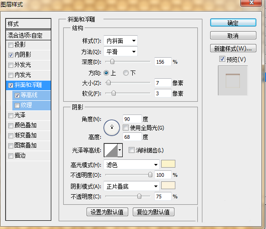Screen dimensions: 266x229
Task: Open the 方法 technique dropdown showing 平滑
Action: [x=120, y=51]
